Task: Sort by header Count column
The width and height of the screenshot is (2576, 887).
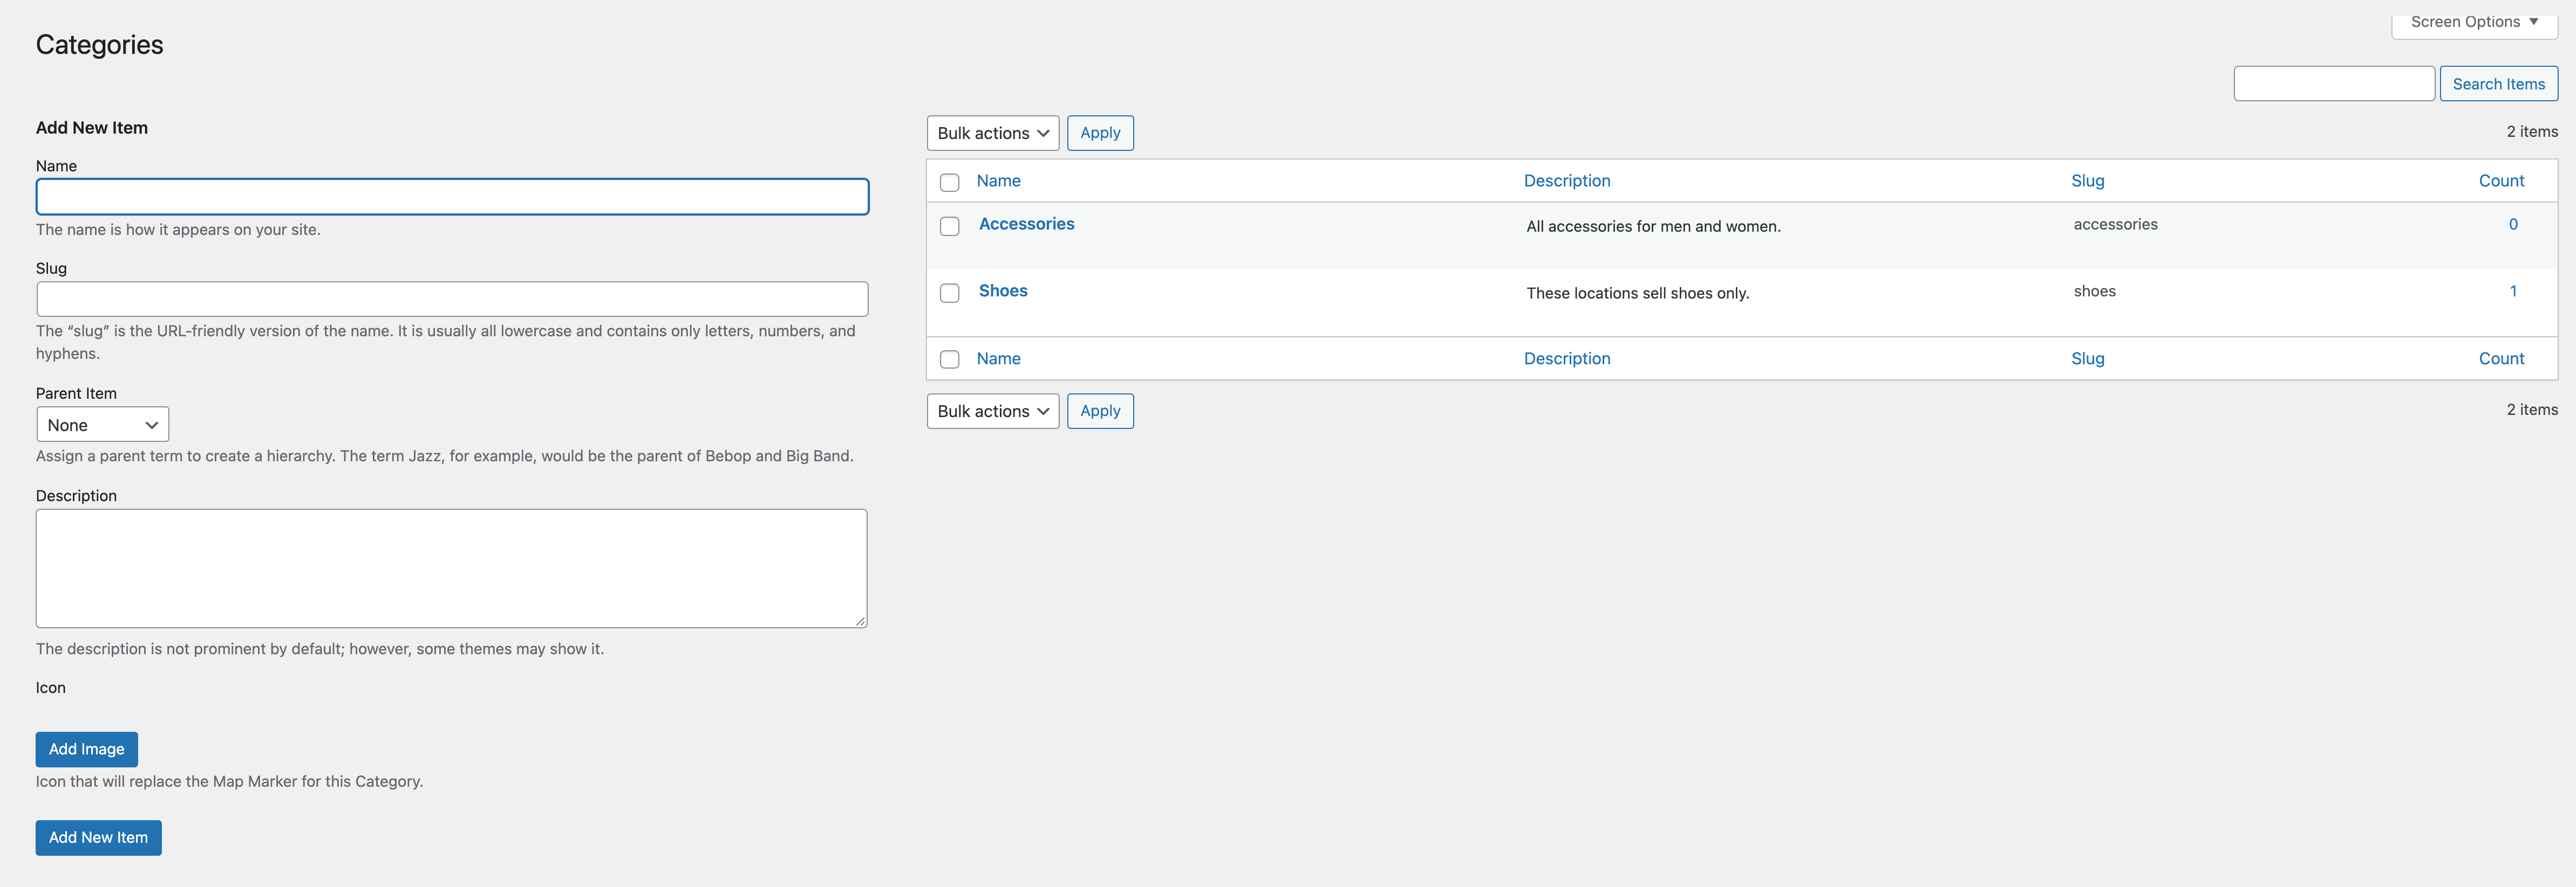Action: coord(2500,181)
